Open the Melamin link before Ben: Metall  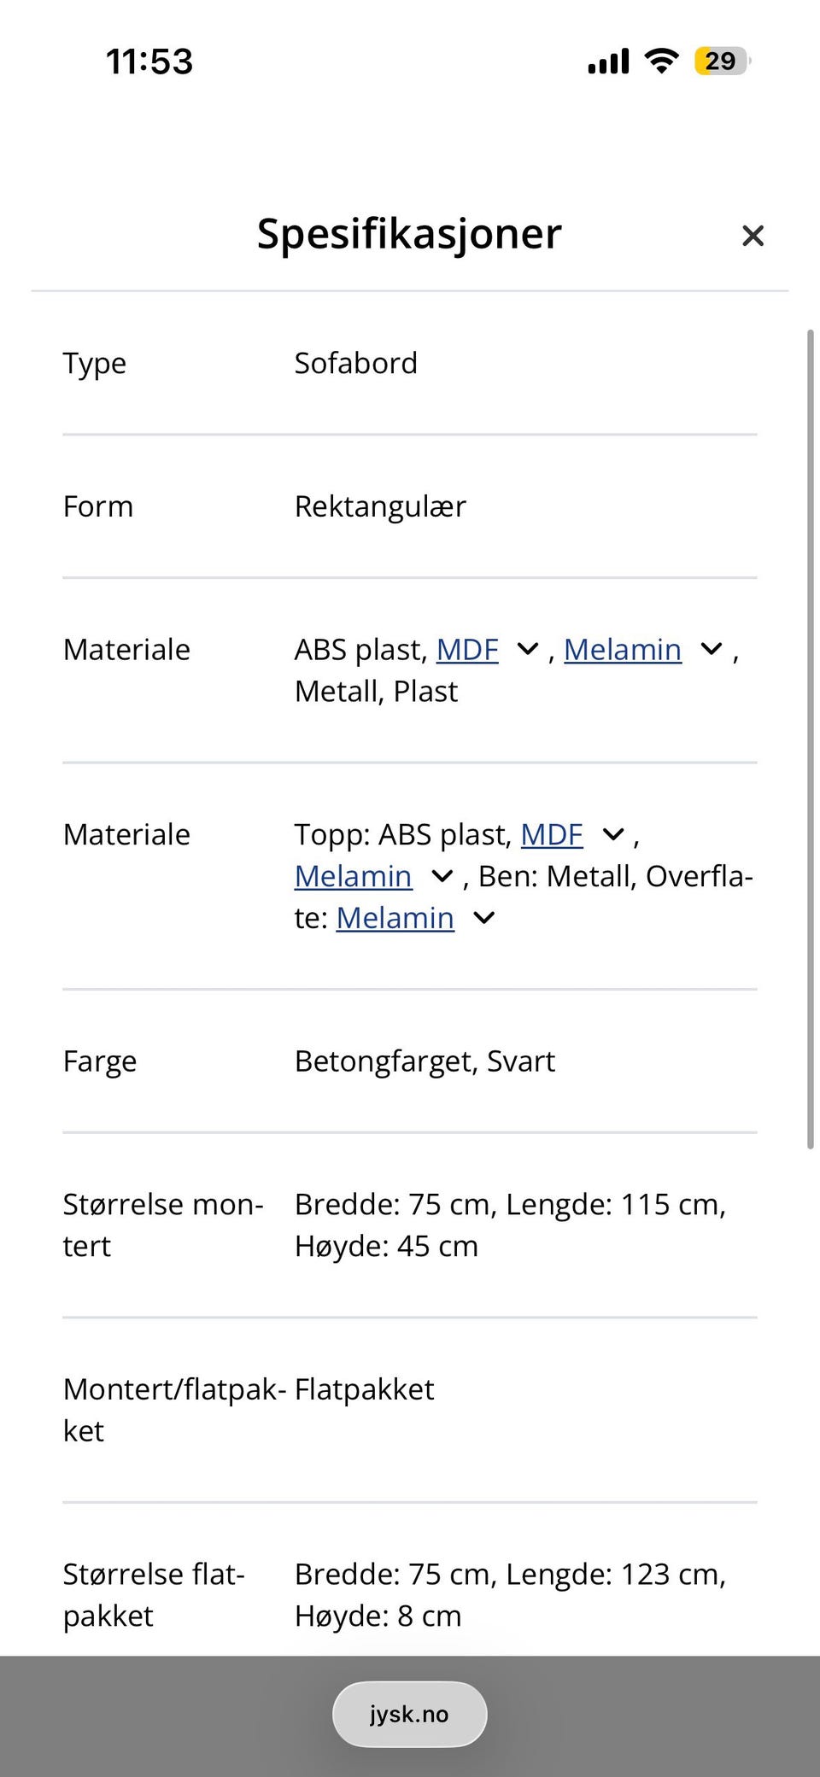point(354,876)
